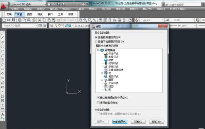The image size is (205, 129).
Task: Click the 全部清理(A) button
Action: [x=120, y=122]
